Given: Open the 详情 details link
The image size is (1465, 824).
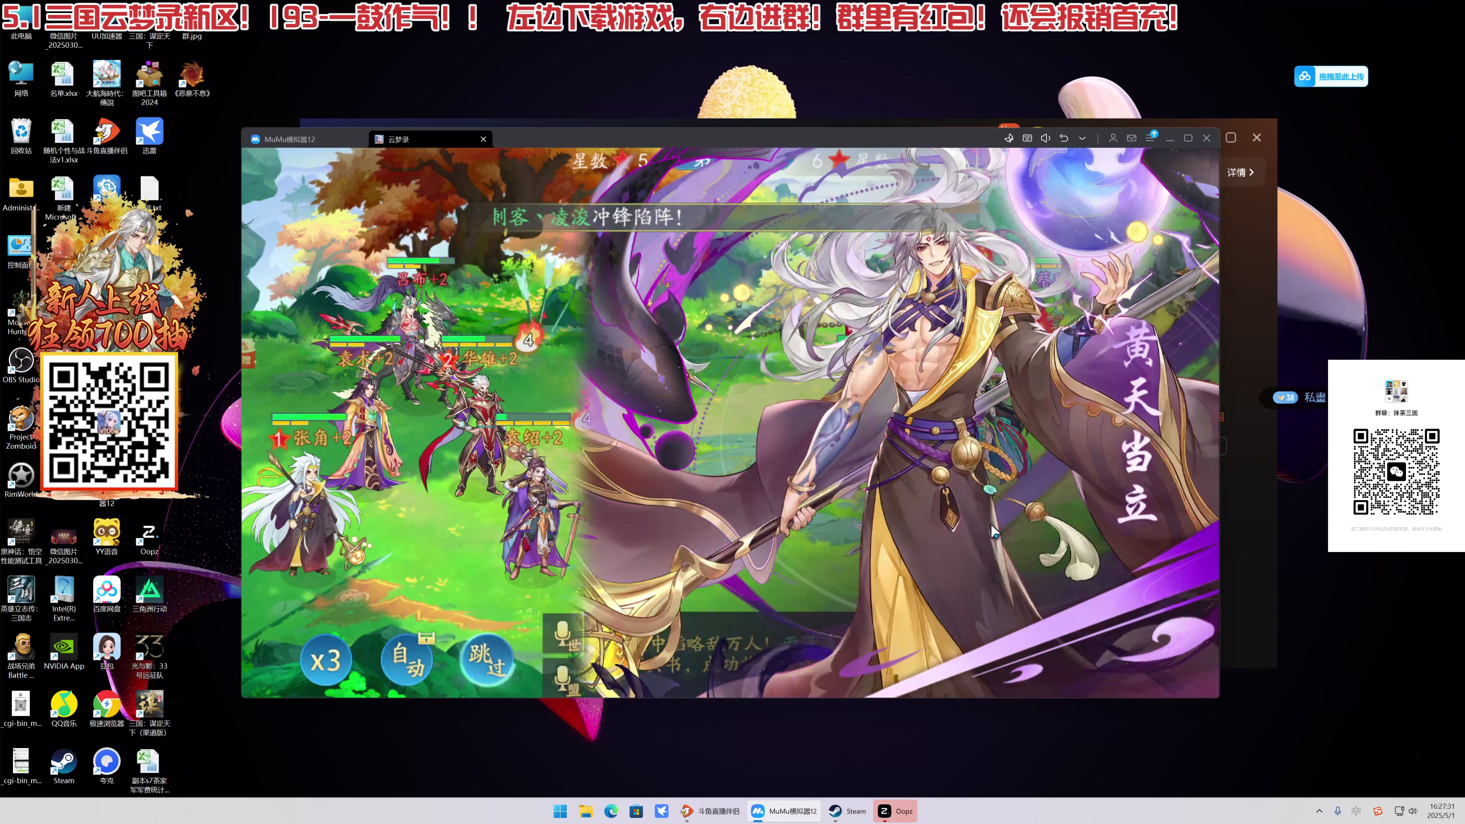Looking at the screenshot, I should point(1240,172).
